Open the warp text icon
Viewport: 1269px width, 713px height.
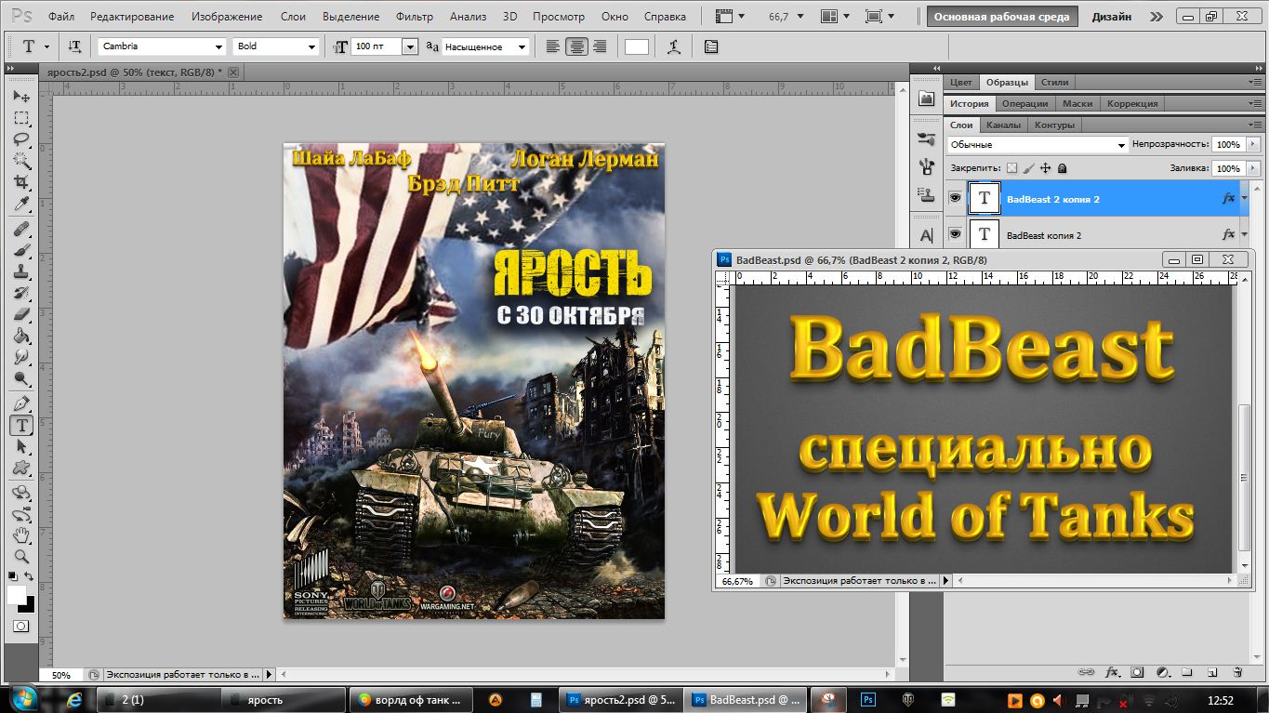point(674,46)
